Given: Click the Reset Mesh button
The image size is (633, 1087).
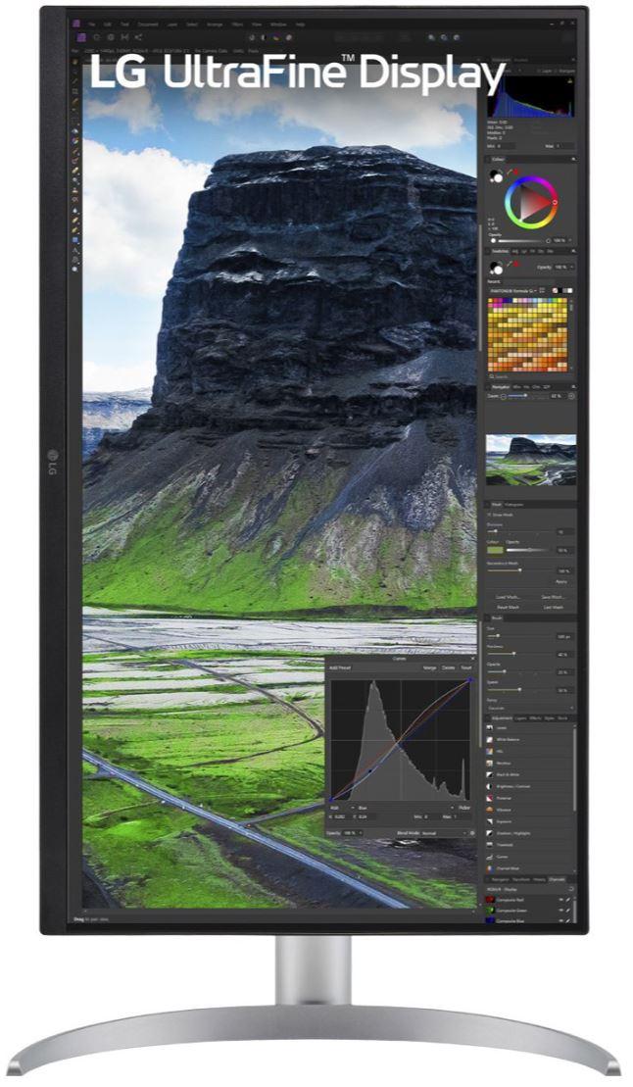Looking at the screenshot, I should click(x=509, y=608).
